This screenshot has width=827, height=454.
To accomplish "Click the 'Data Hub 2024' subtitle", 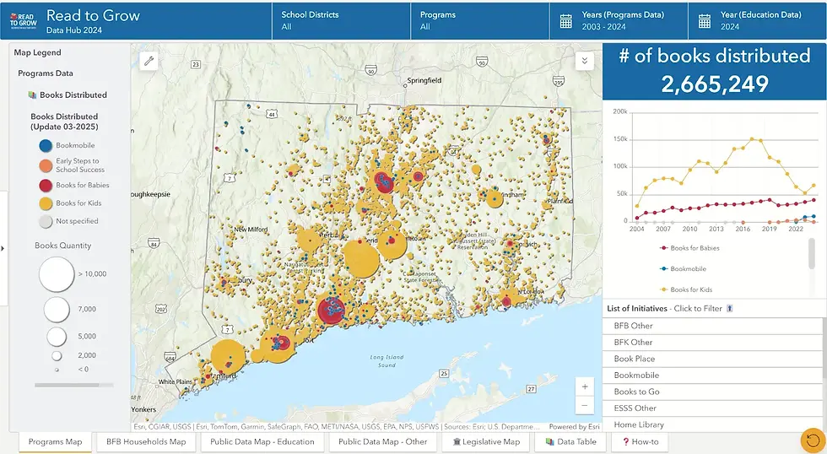I will 74,30.
